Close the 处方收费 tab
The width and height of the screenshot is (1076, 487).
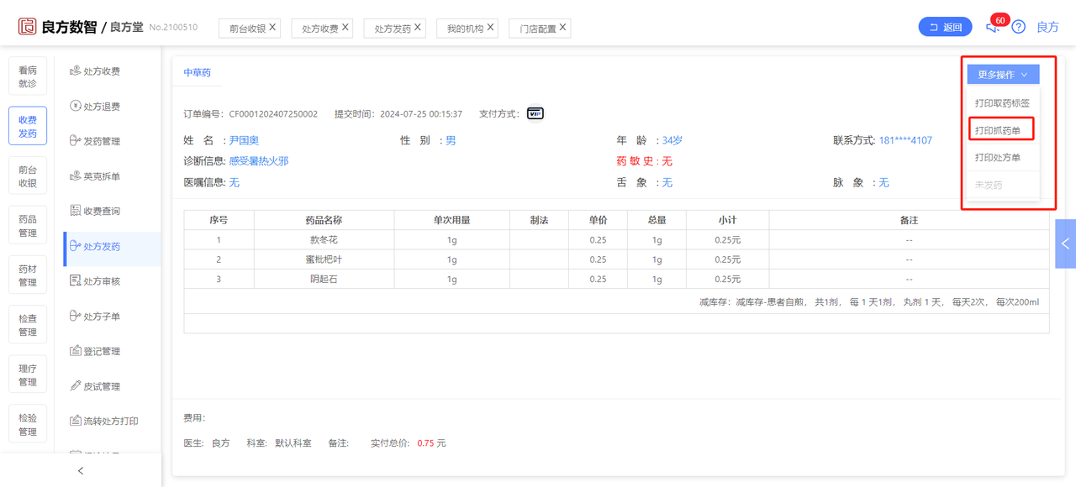[x=345, y=28]
